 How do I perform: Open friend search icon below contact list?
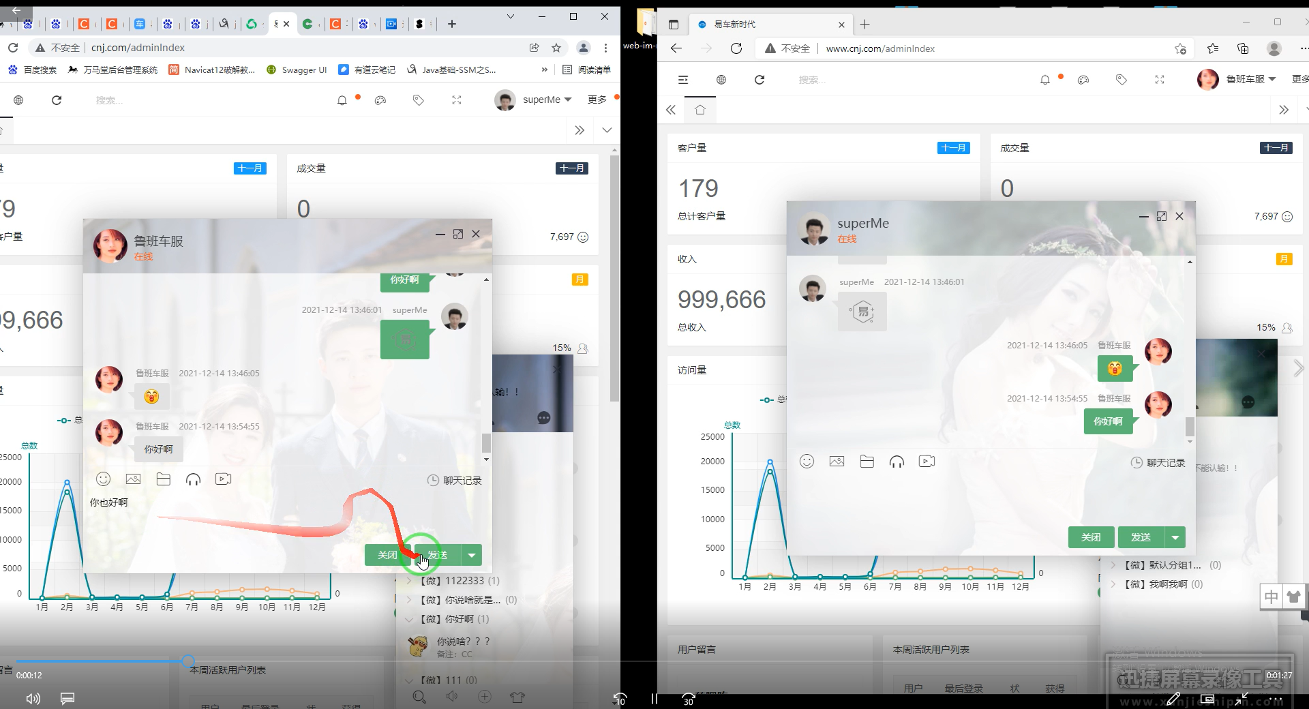[419, 697]
